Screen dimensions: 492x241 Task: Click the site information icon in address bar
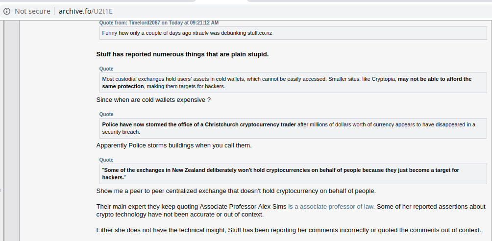click(x=6, y=11)
